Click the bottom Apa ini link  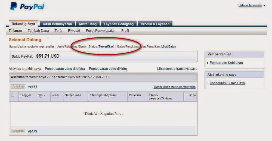pyautogui.click(x=32, y=131)
